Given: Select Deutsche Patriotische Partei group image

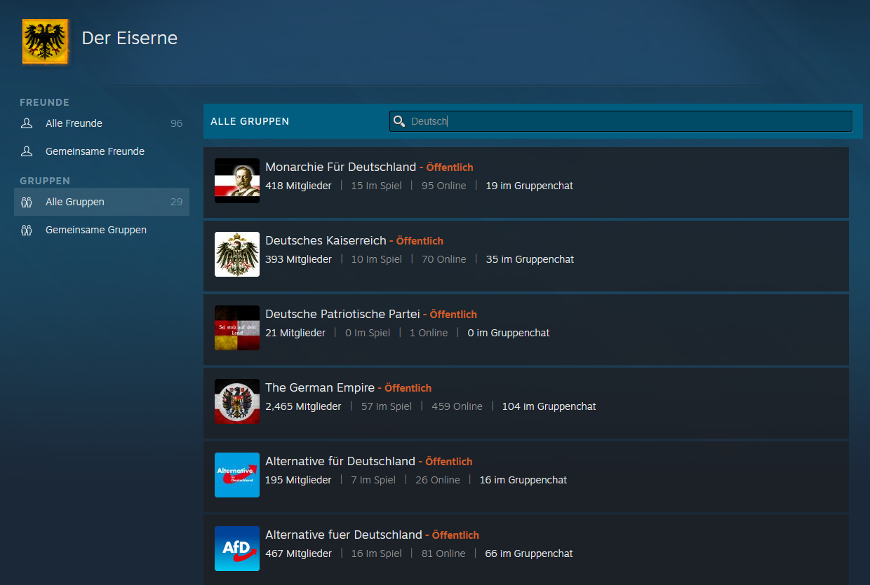Looking at the screenshot, I should tap(237, 328).
